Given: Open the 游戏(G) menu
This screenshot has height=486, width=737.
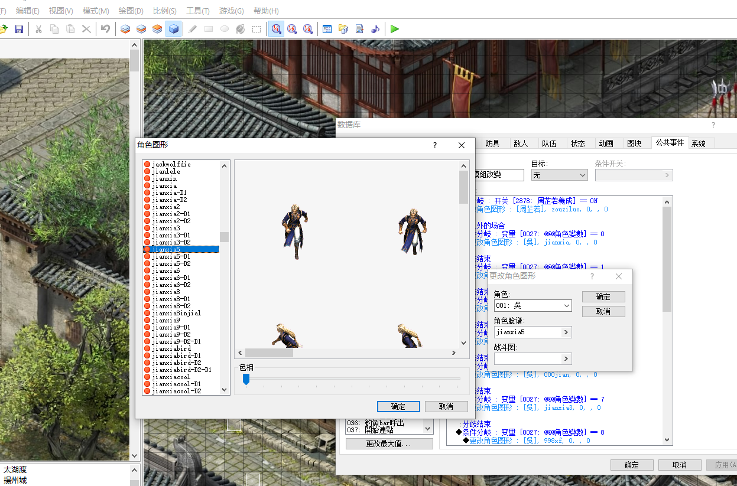Looking at the screenshot, I should click(x=231, y=11).
